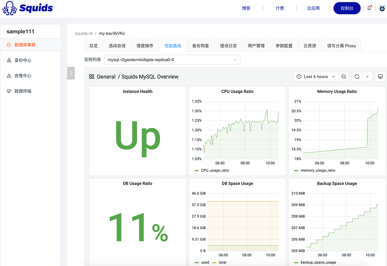Toggle the memory_usage_ratio legend series
Viewport: 387px width, 266px height.
click(x=317, y=170)
